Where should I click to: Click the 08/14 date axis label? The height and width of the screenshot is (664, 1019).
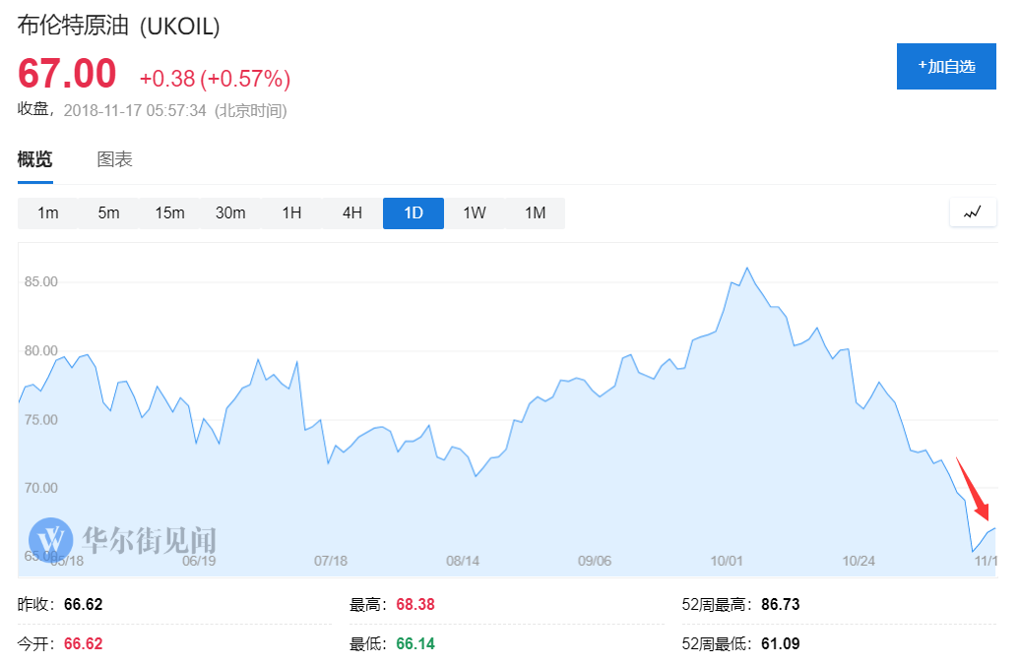tap(463, 561)
